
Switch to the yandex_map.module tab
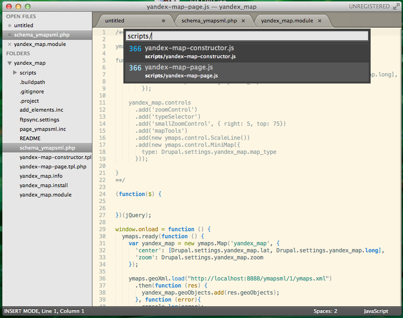click(x=287, y=21)
